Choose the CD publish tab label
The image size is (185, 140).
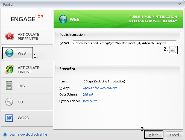(20, 102)
